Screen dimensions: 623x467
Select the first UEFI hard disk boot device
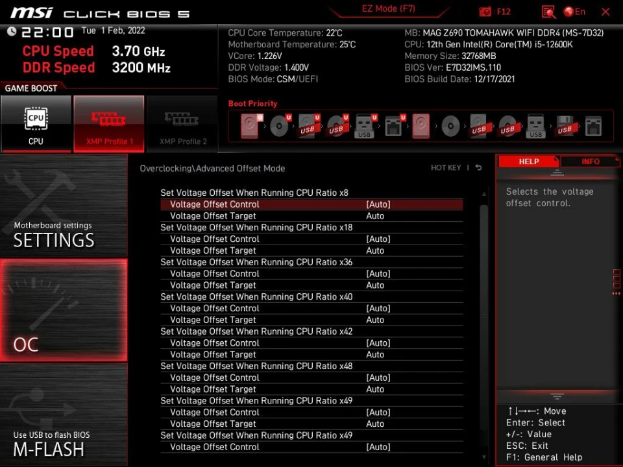(x=251, y=126)
